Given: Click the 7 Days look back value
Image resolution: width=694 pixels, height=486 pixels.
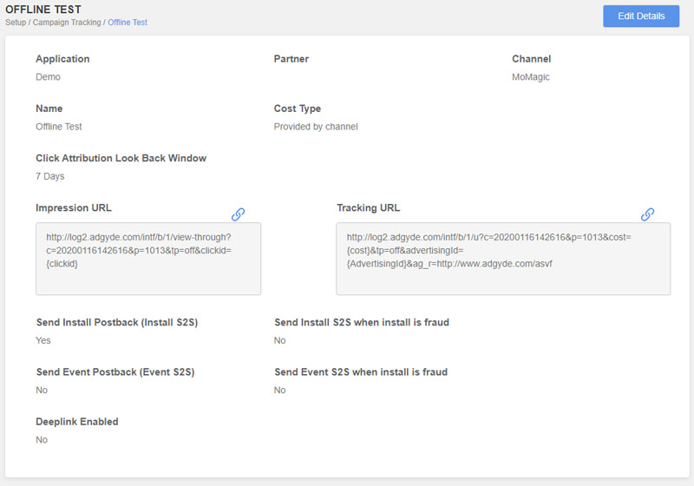Looking at the screenshot, I should (50, 176).
